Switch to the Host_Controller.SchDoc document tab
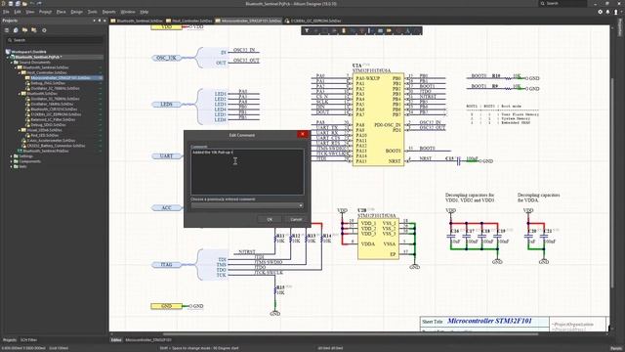625x352 pixels. [x=189, y=21]
